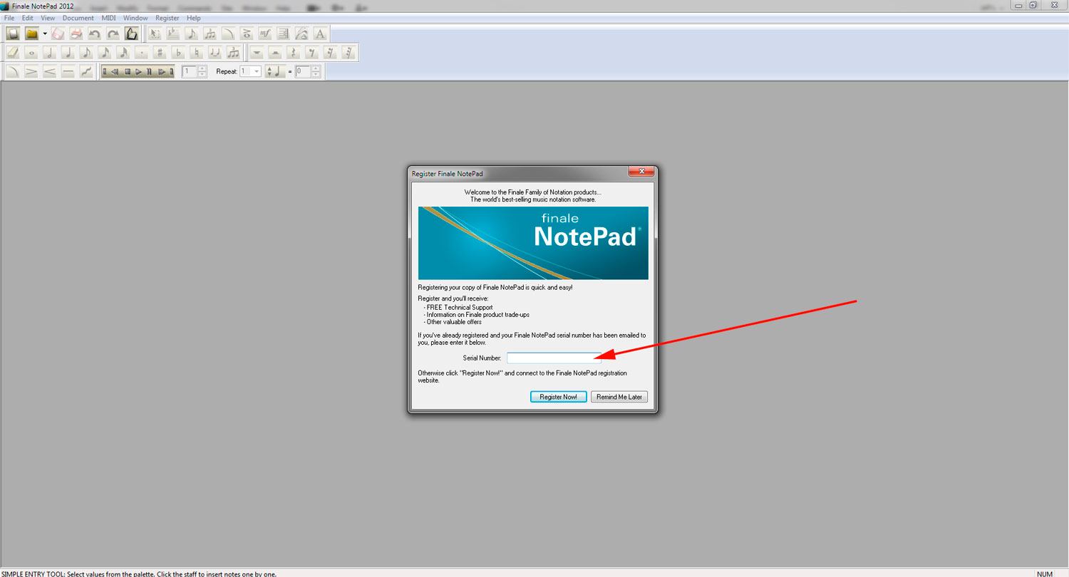Select the decrescendo hairpin shape
This screenshot has height=577, width=1069.
(31, 71)
